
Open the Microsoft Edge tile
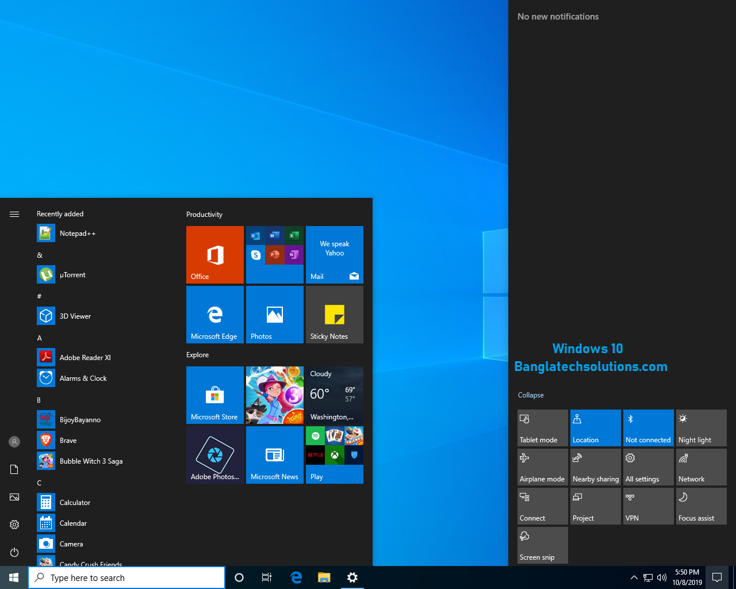215,315
